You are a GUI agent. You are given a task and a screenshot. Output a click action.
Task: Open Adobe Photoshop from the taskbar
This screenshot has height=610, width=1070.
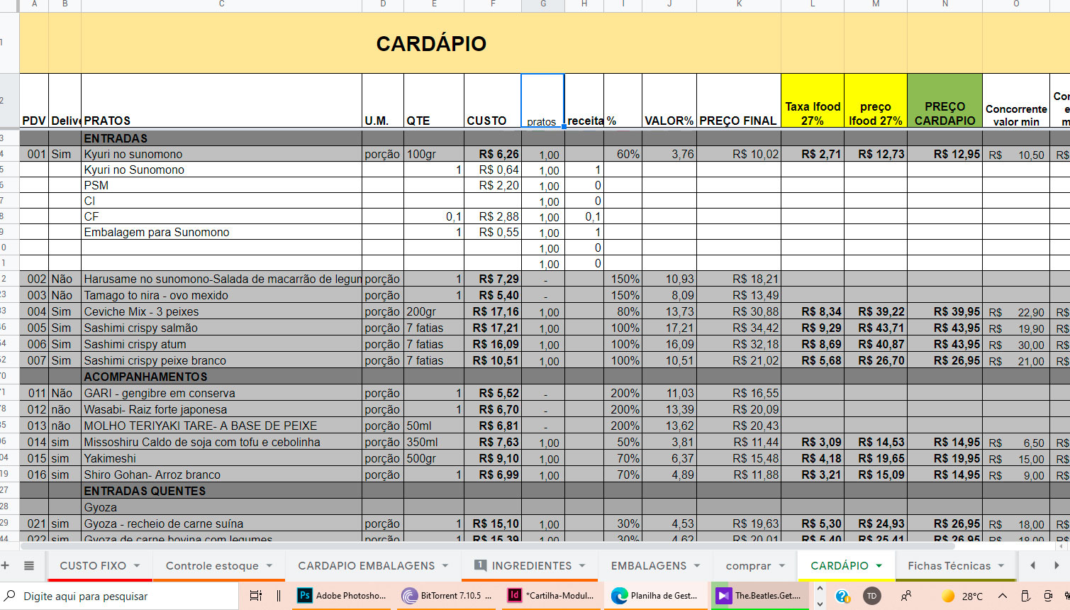342,596
